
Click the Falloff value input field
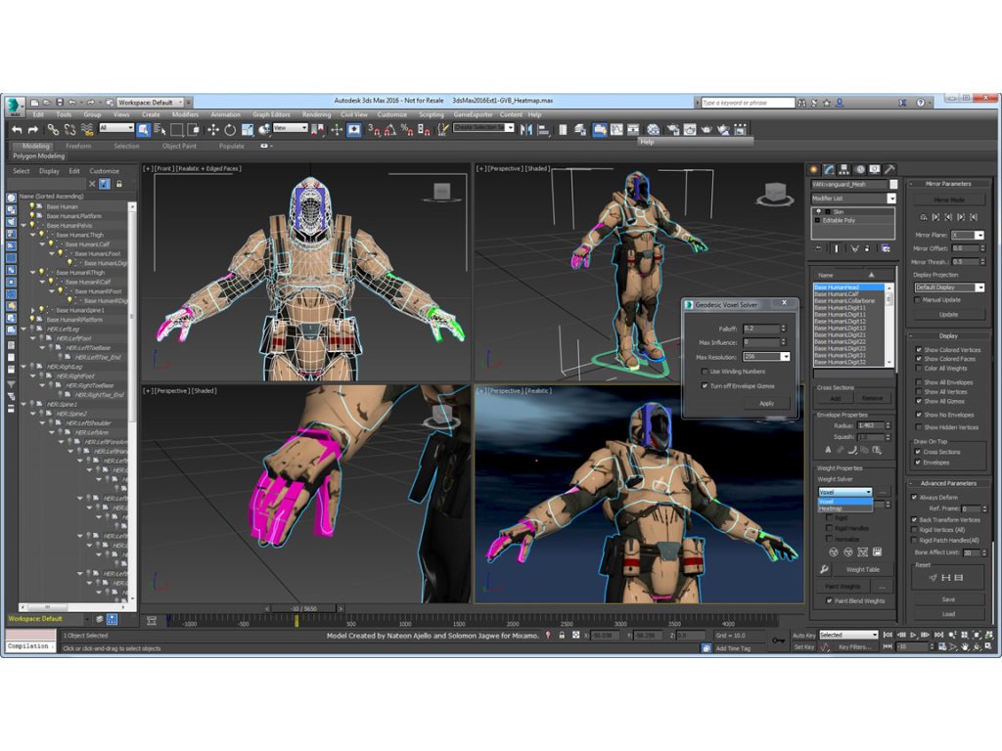click(759, 329)
